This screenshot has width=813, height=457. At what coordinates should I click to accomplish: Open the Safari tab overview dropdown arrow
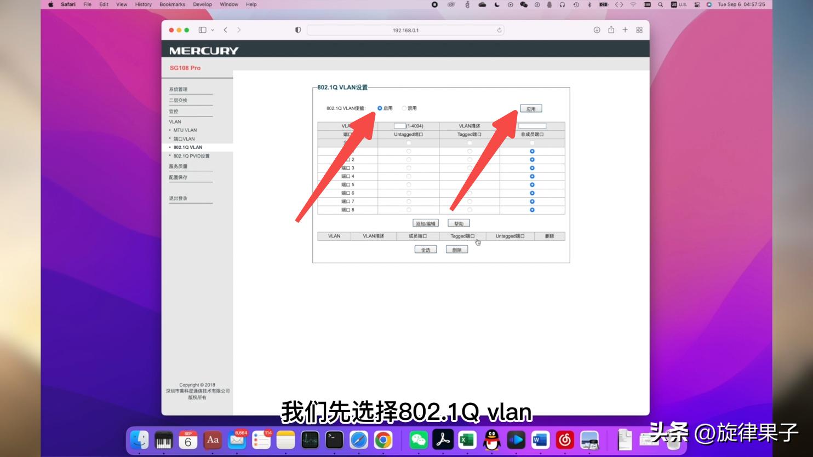[213, 30]
